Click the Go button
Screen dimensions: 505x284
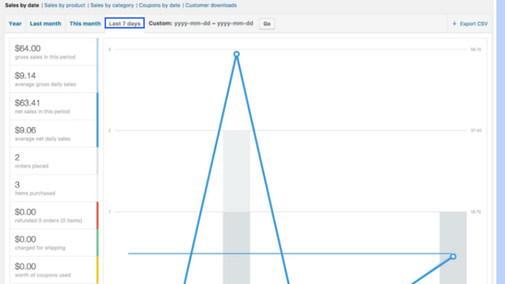pos(267,24)
